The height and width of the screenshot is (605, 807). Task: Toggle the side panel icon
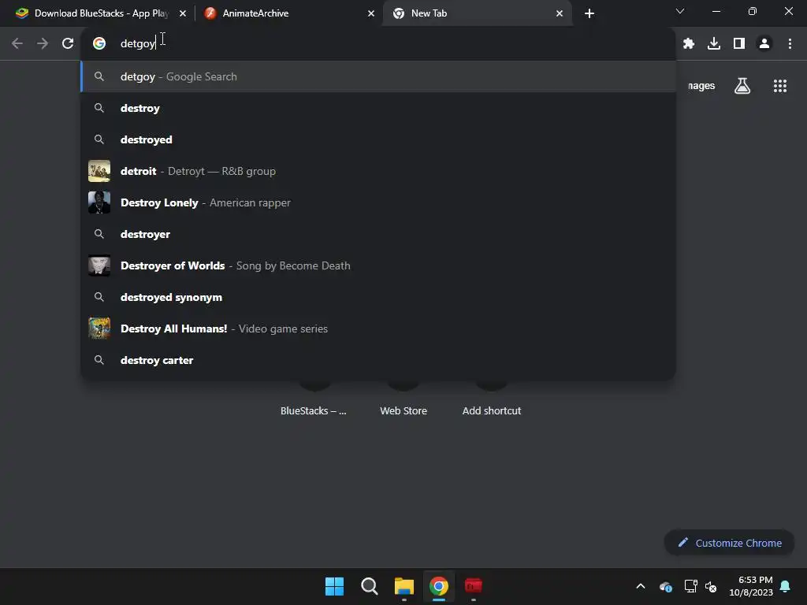[x=739, y=43]
